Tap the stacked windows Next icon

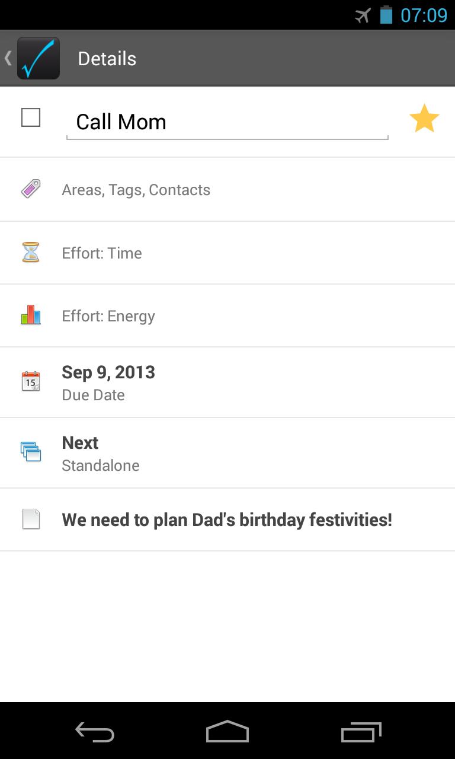pos(31,452)
